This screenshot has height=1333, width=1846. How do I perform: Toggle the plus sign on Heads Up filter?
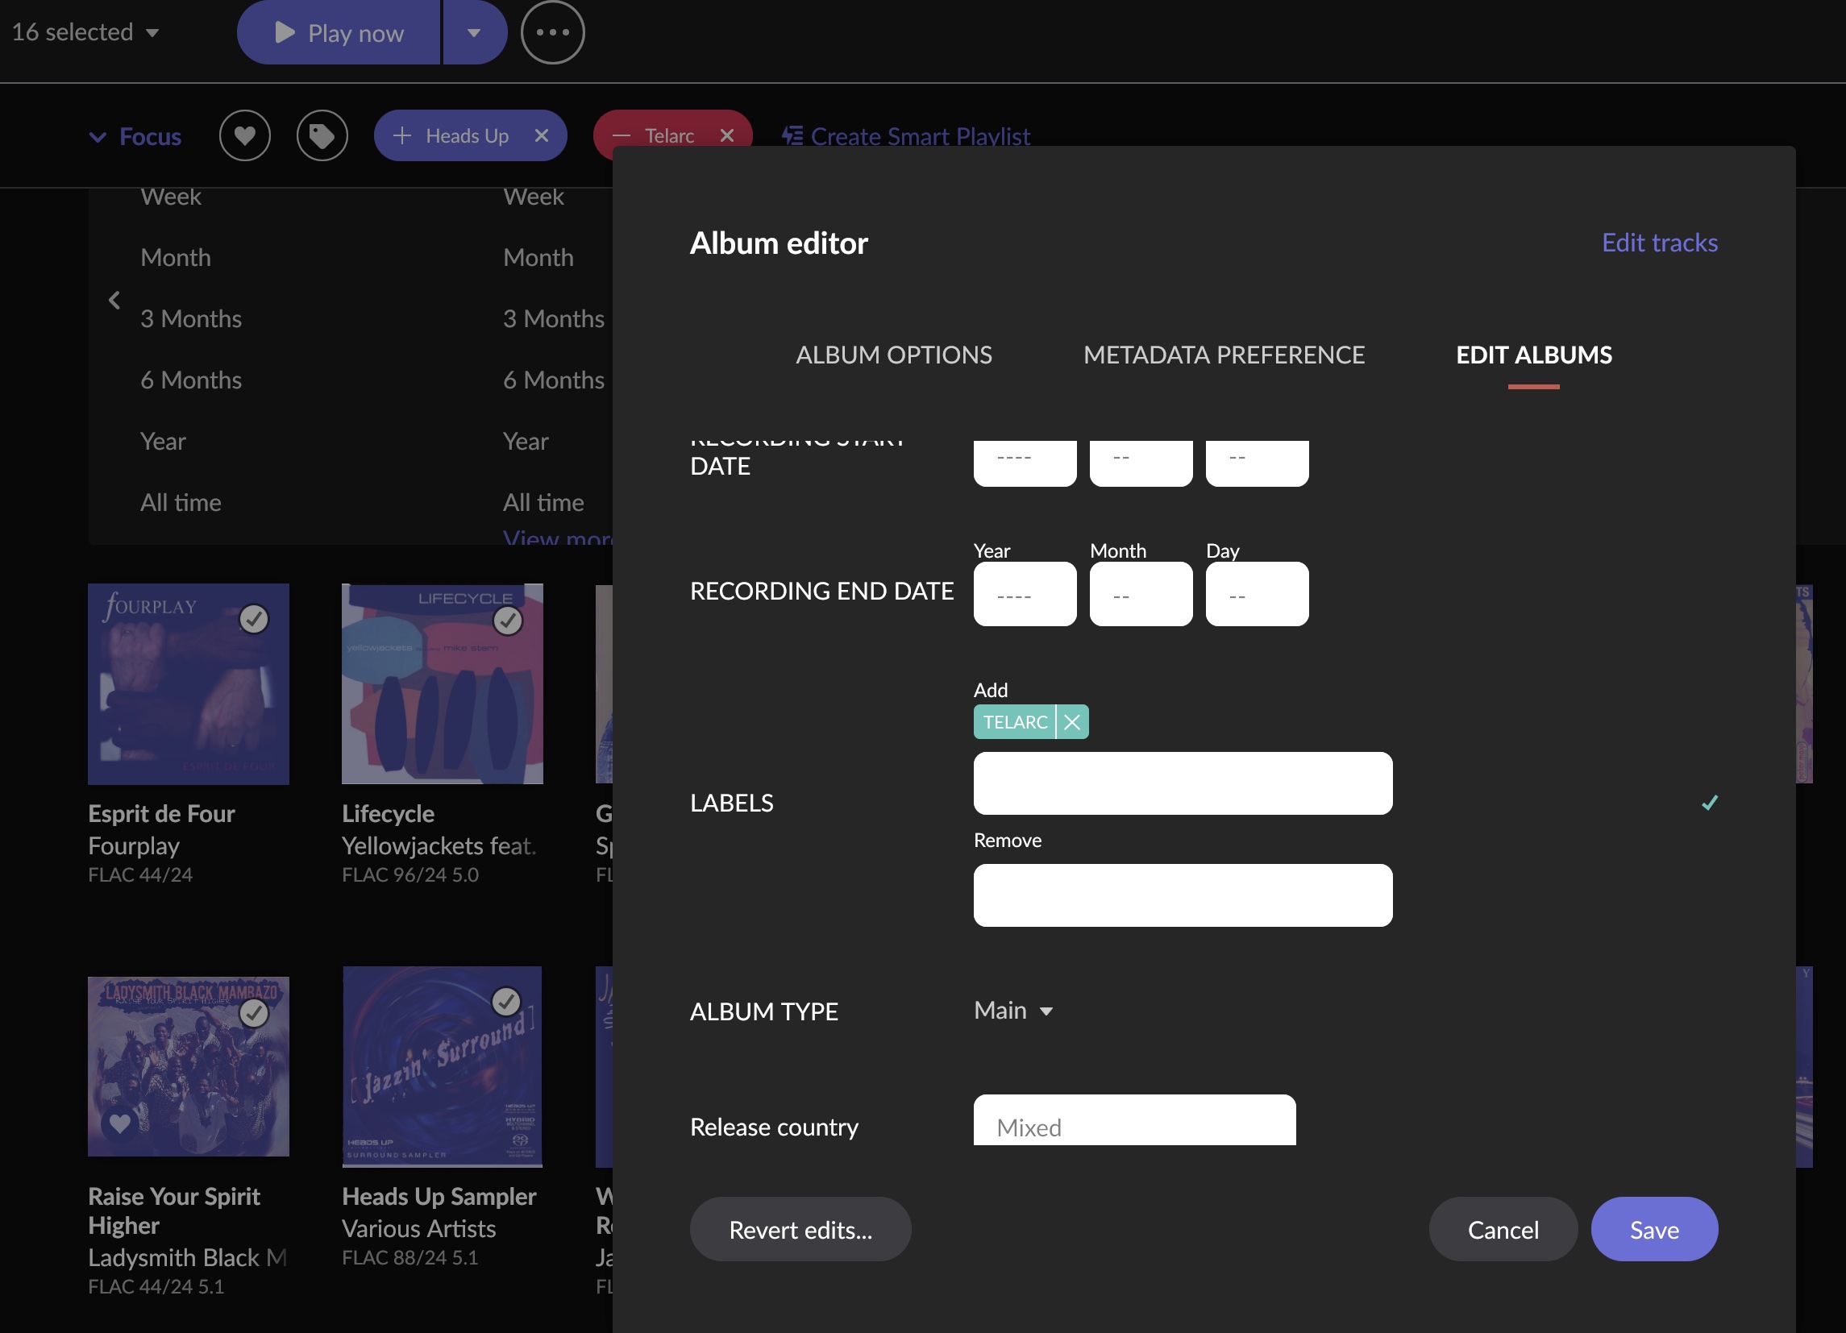[x=402, y=136]
